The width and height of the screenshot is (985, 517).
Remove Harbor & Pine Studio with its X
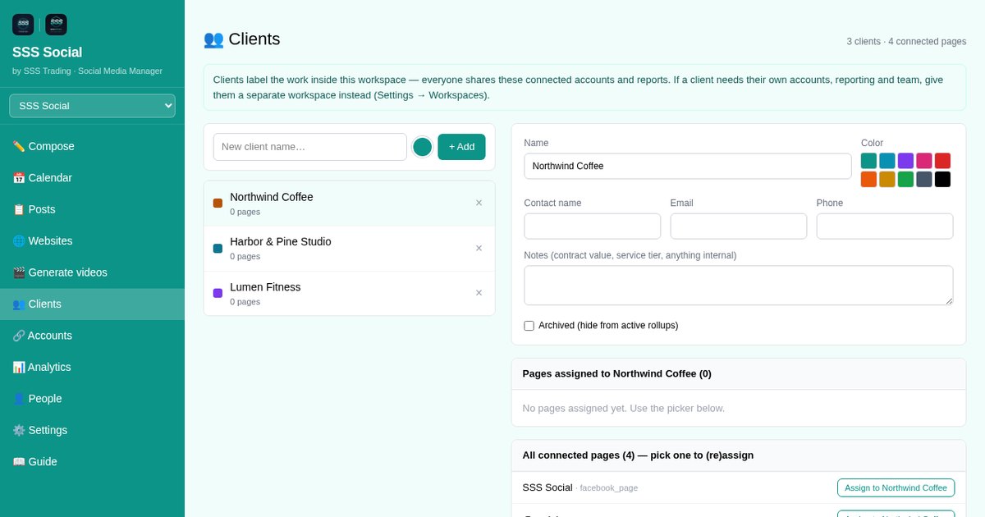(479, 248)
